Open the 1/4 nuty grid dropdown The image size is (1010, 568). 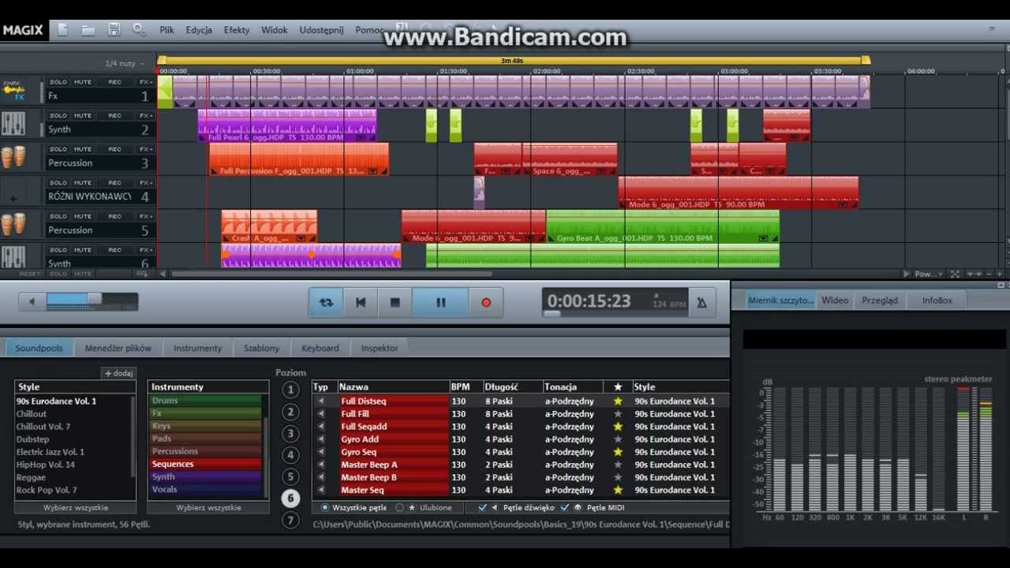pos(123,63)
